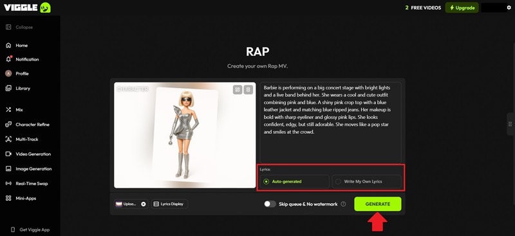The image size is (515, 236).
Task: Click the character doll thumbnail
Action: [185, 135]
